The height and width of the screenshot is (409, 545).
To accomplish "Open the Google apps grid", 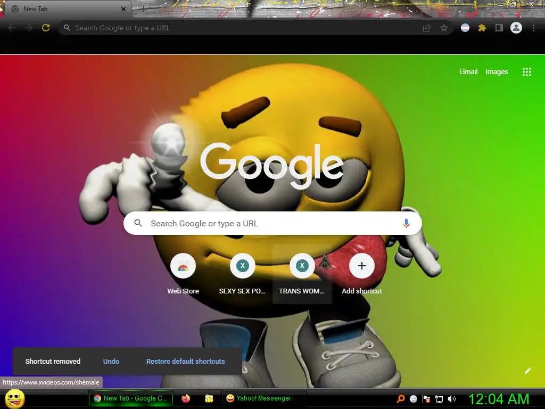I will [x=526, y=72].
